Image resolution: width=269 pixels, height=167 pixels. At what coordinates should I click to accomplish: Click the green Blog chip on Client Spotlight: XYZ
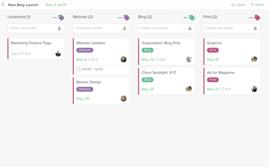pyautogui.click(x=147, y=80)
